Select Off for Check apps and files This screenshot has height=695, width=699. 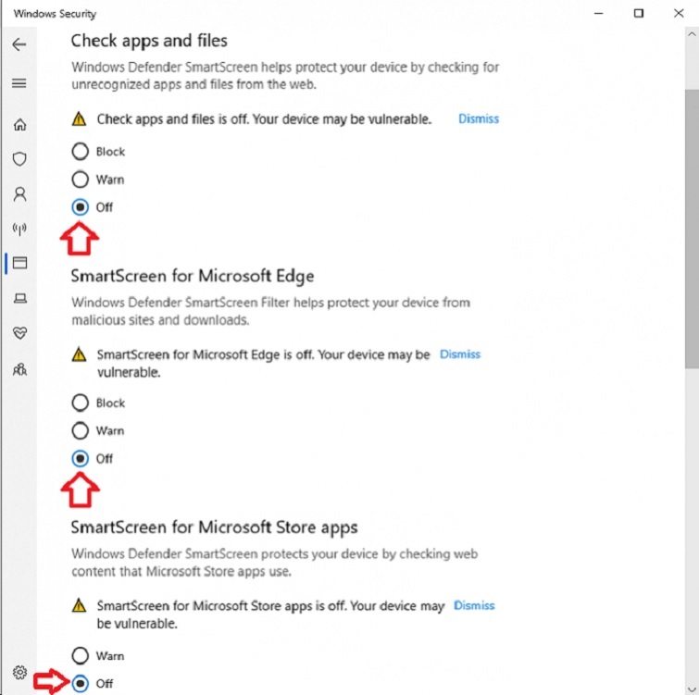coord(81,207)
